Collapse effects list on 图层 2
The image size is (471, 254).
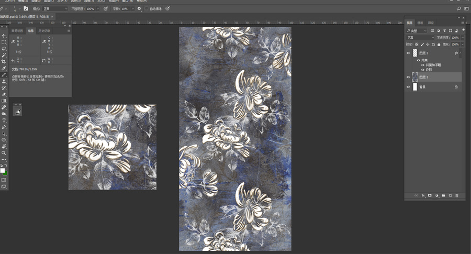[461, 53]
